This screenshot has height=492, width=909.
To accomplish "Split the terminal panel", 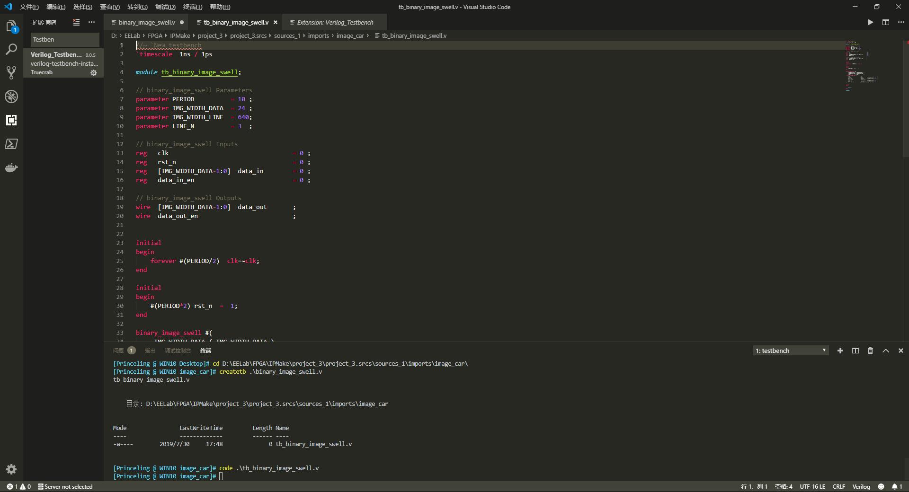I will [x=856, y=351].
